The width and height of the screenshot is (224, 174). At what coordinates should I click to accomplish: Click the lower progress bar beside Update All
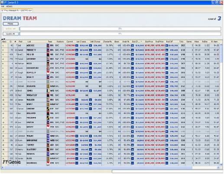pyautogui.click(x=120, y=34)
